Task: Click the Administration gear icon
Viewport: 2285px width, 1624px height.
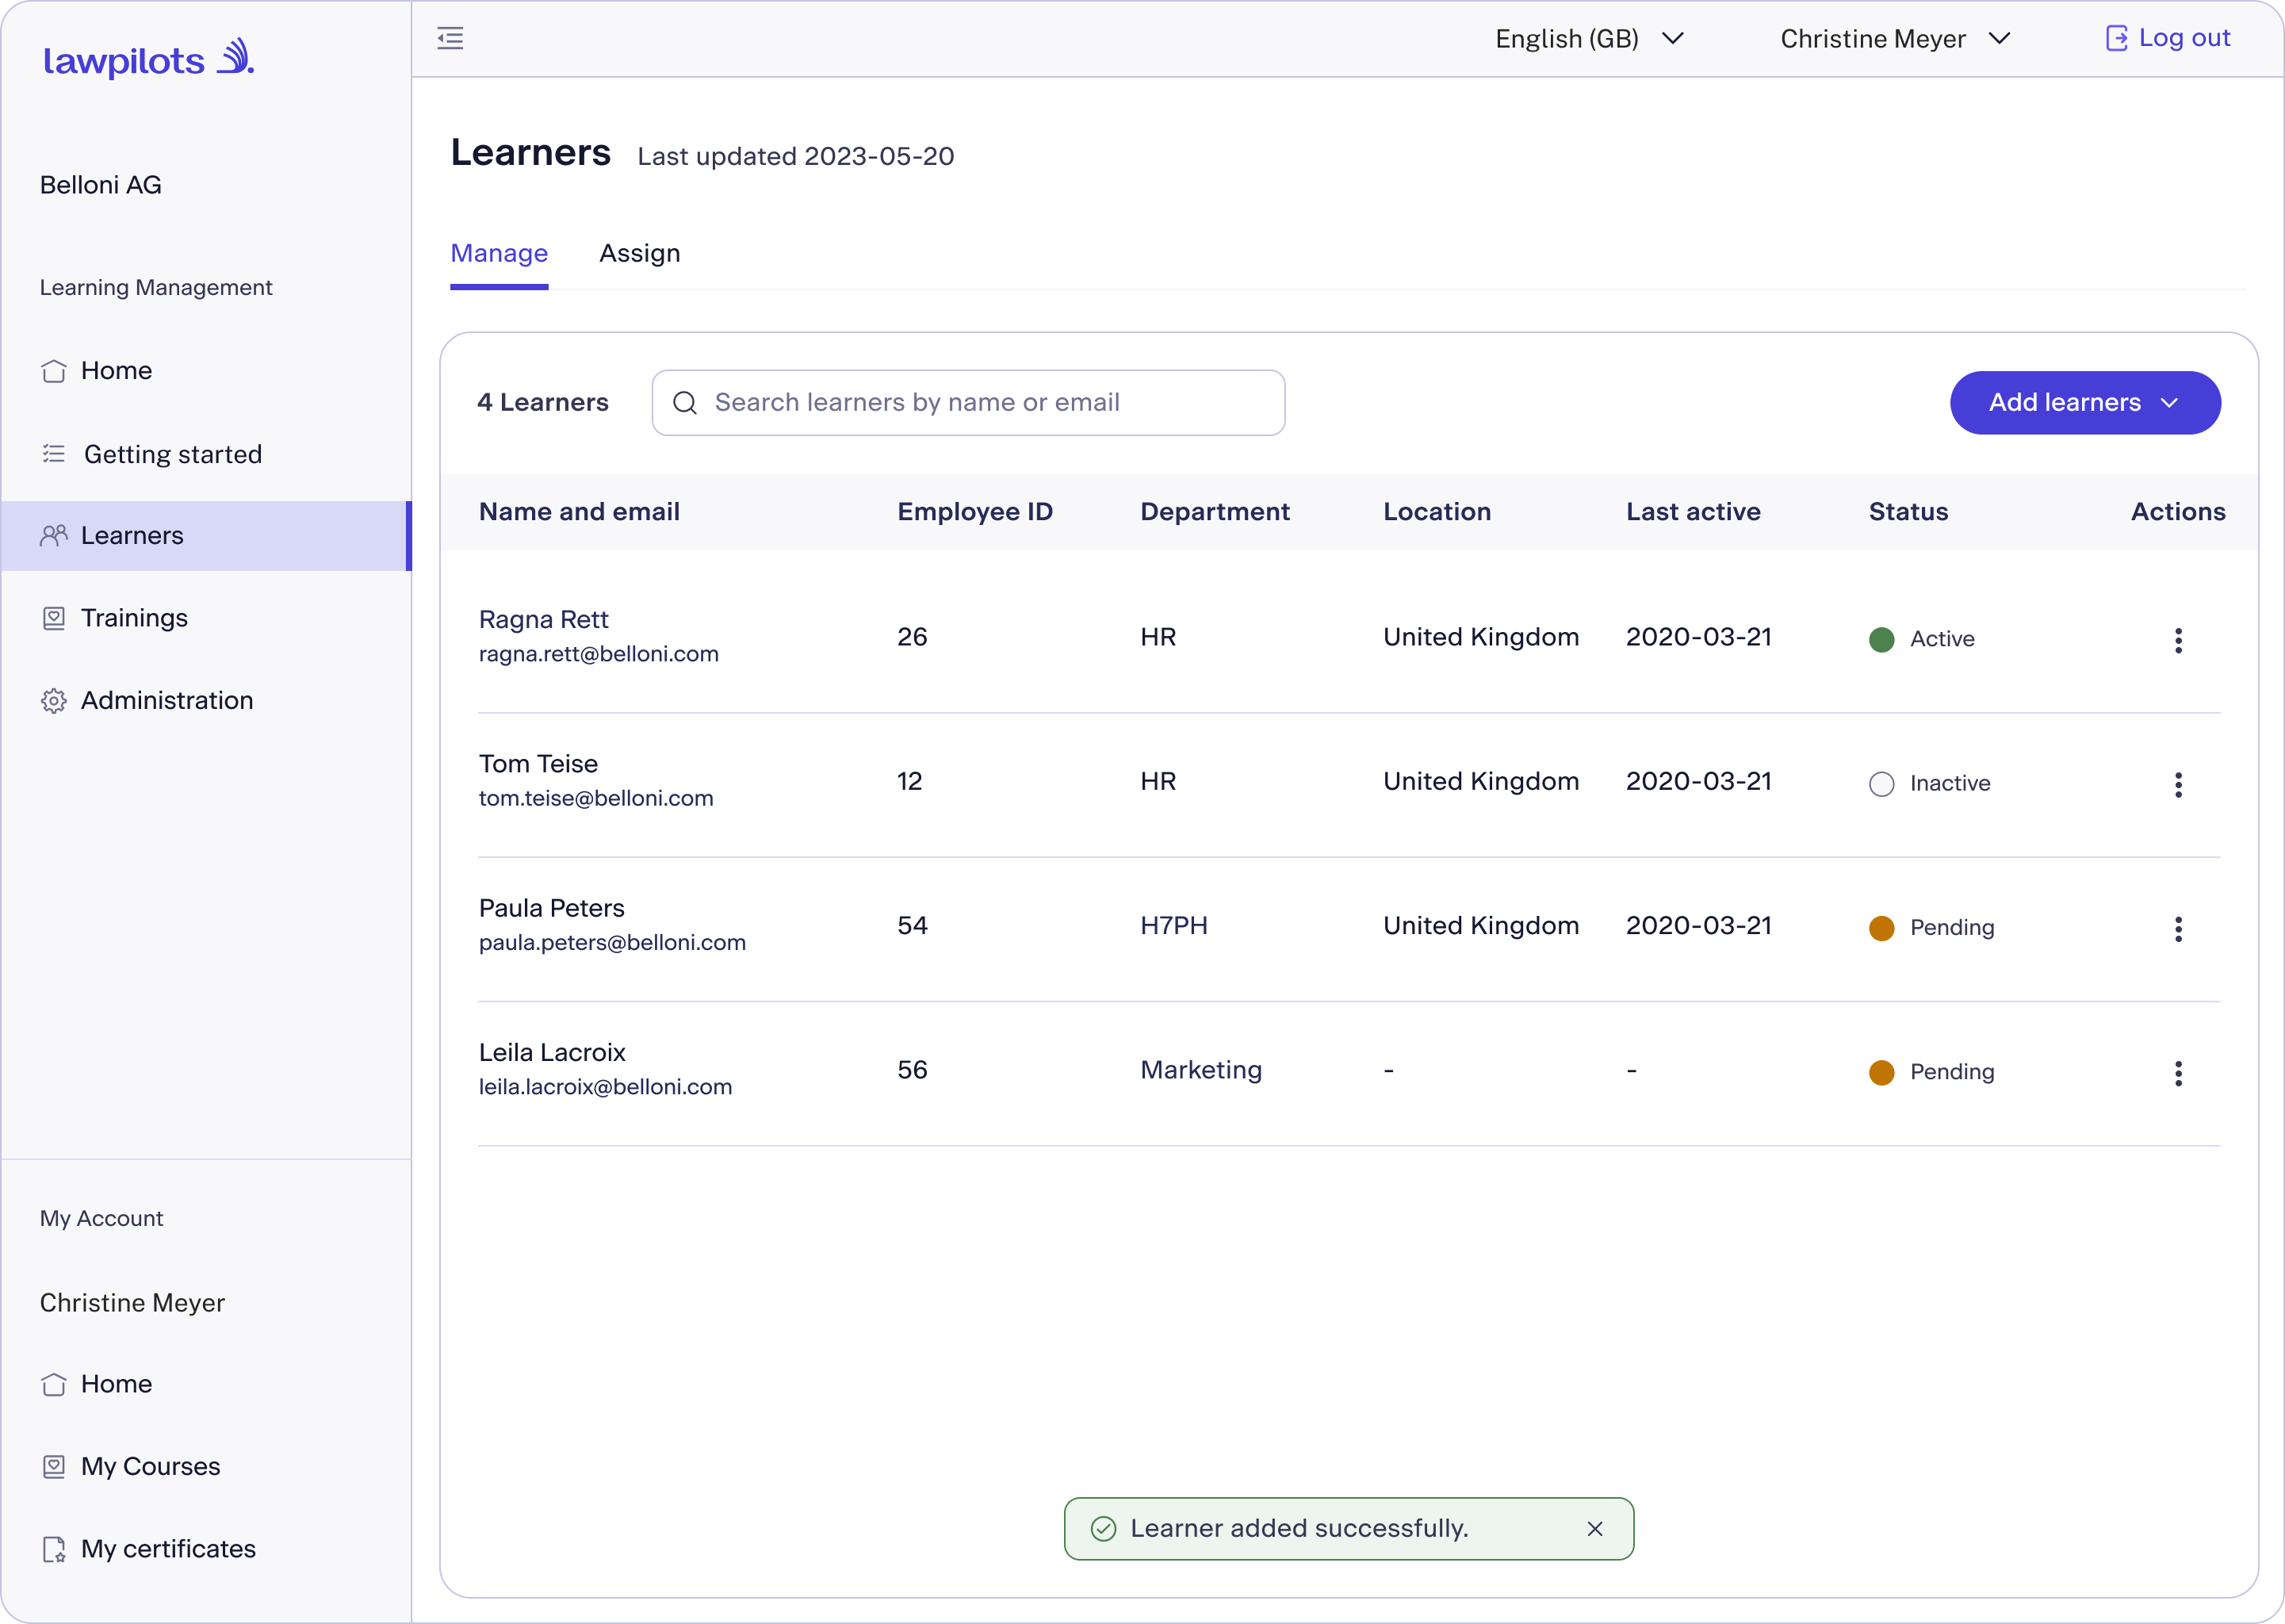Action: tap(54, 701)
